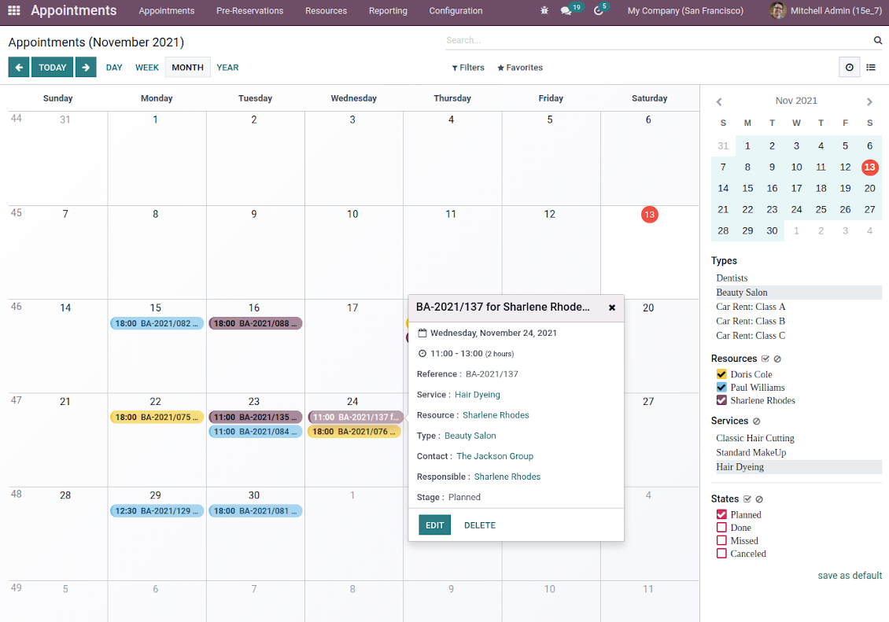
Task: Close the BA-2021/137 popup
Action: [612, 307]
